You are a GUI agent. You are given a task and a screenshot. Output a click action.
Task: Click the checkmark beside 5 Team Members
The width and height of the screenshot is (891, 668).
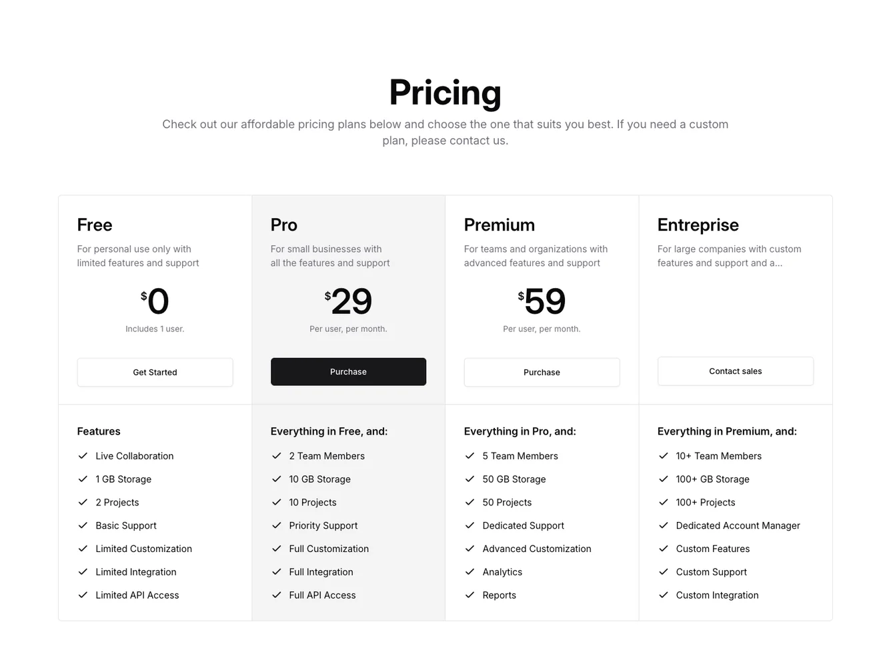[470, 456]
